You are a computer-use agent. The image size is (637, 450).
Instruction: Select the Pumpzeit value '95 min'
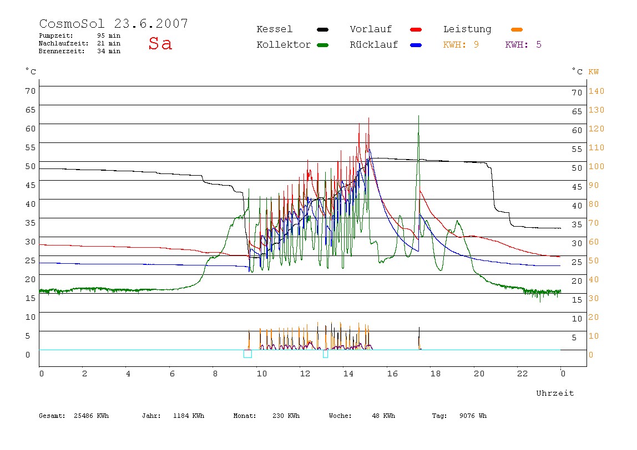[x=109, y=35]
